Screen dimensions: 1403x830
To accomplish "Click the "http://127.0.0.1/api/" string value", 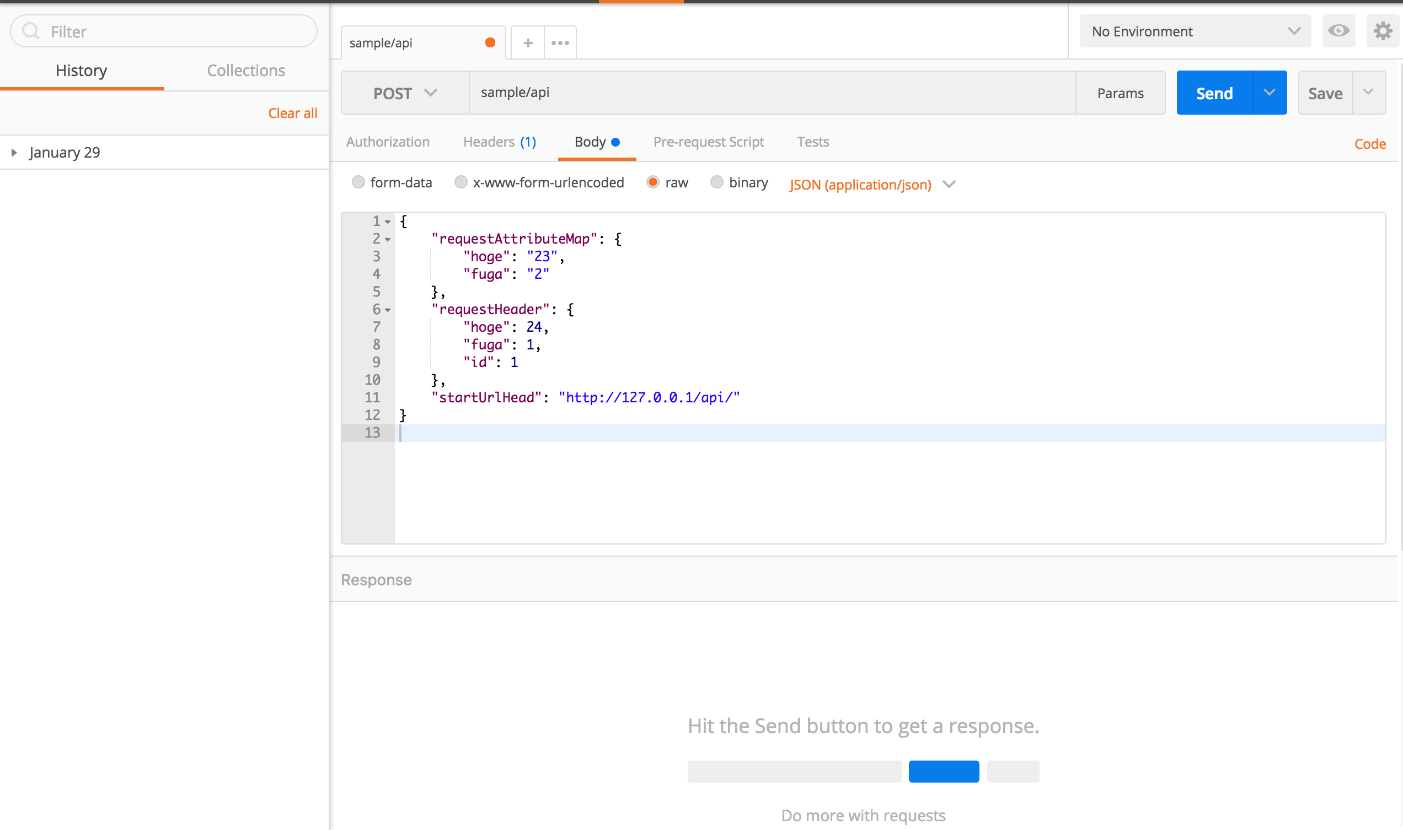I will (649, 398).
